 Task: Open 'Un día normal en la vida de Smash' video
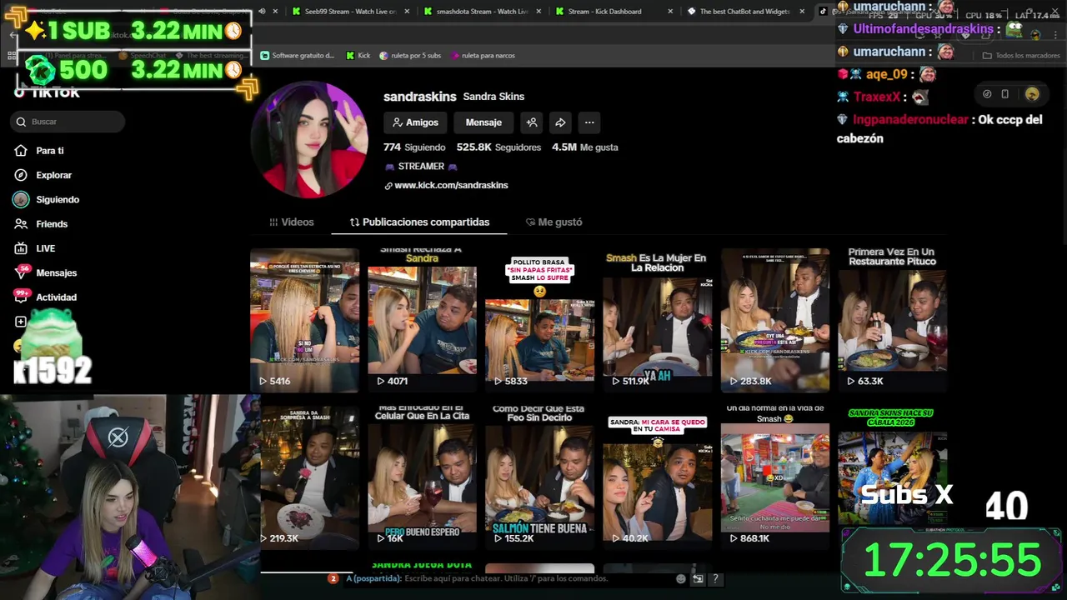click(774, 477)
